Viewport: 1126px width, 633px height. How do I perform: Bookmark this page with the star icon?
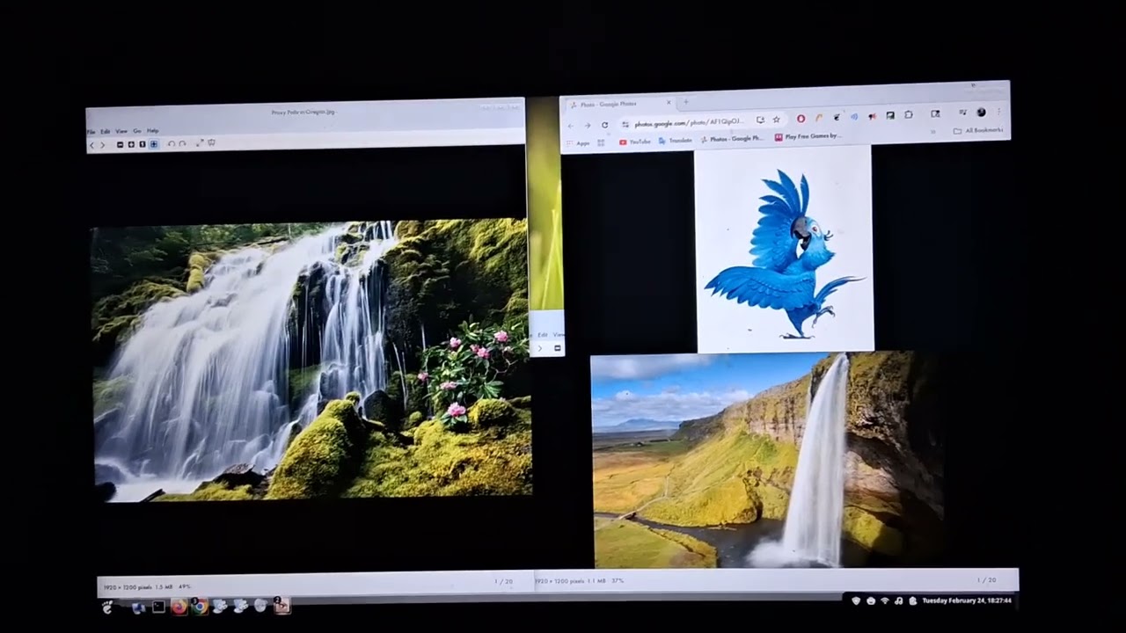[776, 120]
